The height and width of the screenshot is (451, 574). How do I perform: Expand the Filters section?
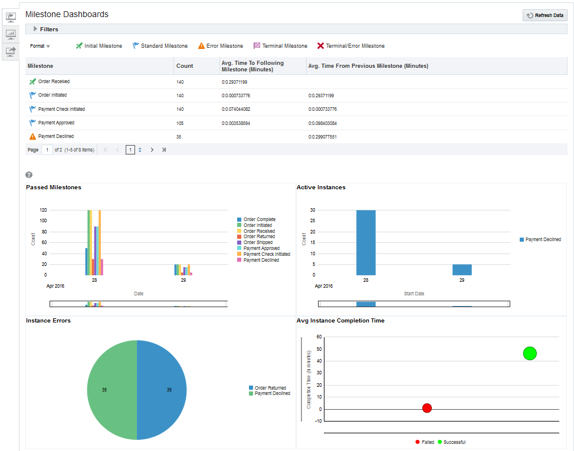35,29
